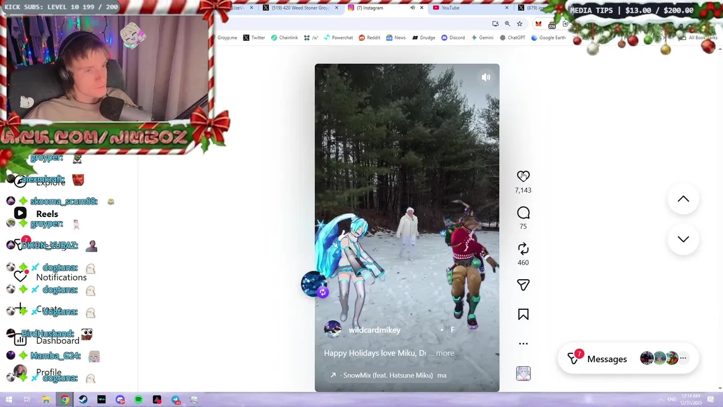Viewport: 723px width, 407px height.
Task: Close the Instagram tab
Action: [x=421, y=8]
